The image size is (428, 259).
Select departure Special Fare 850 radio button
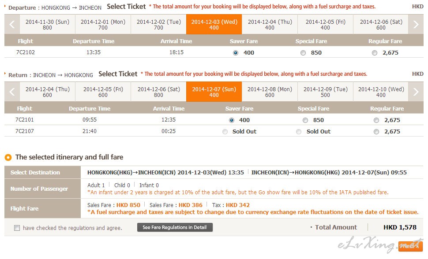pyautogui.click(x=303, y=53)
